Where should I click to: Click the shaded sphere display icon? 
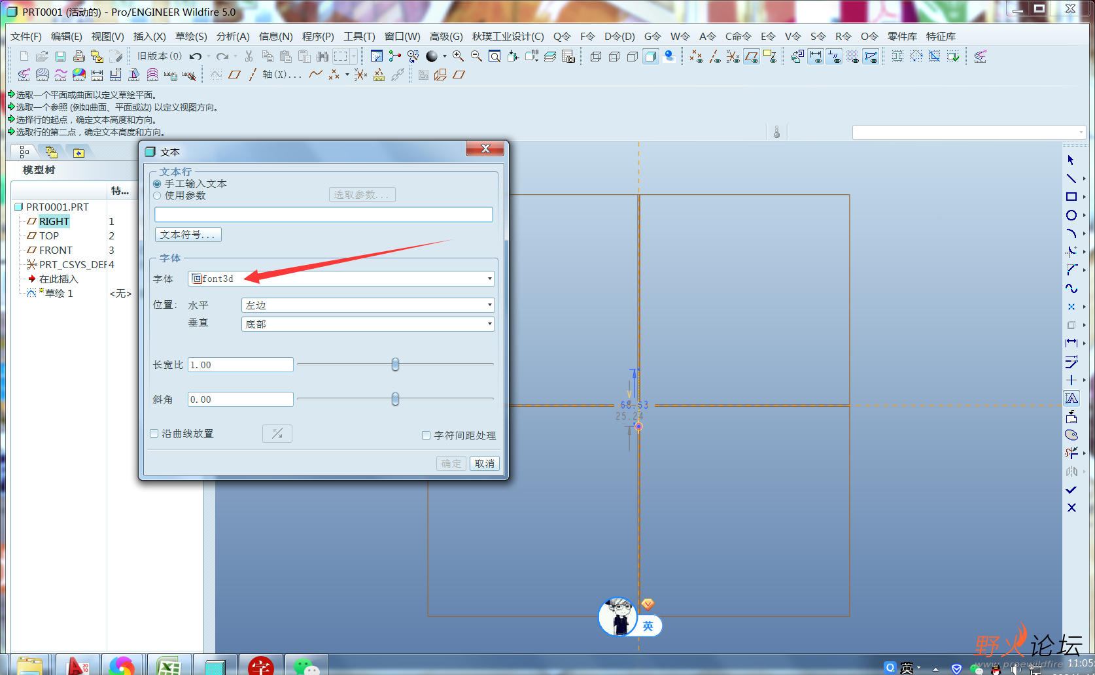431,56
